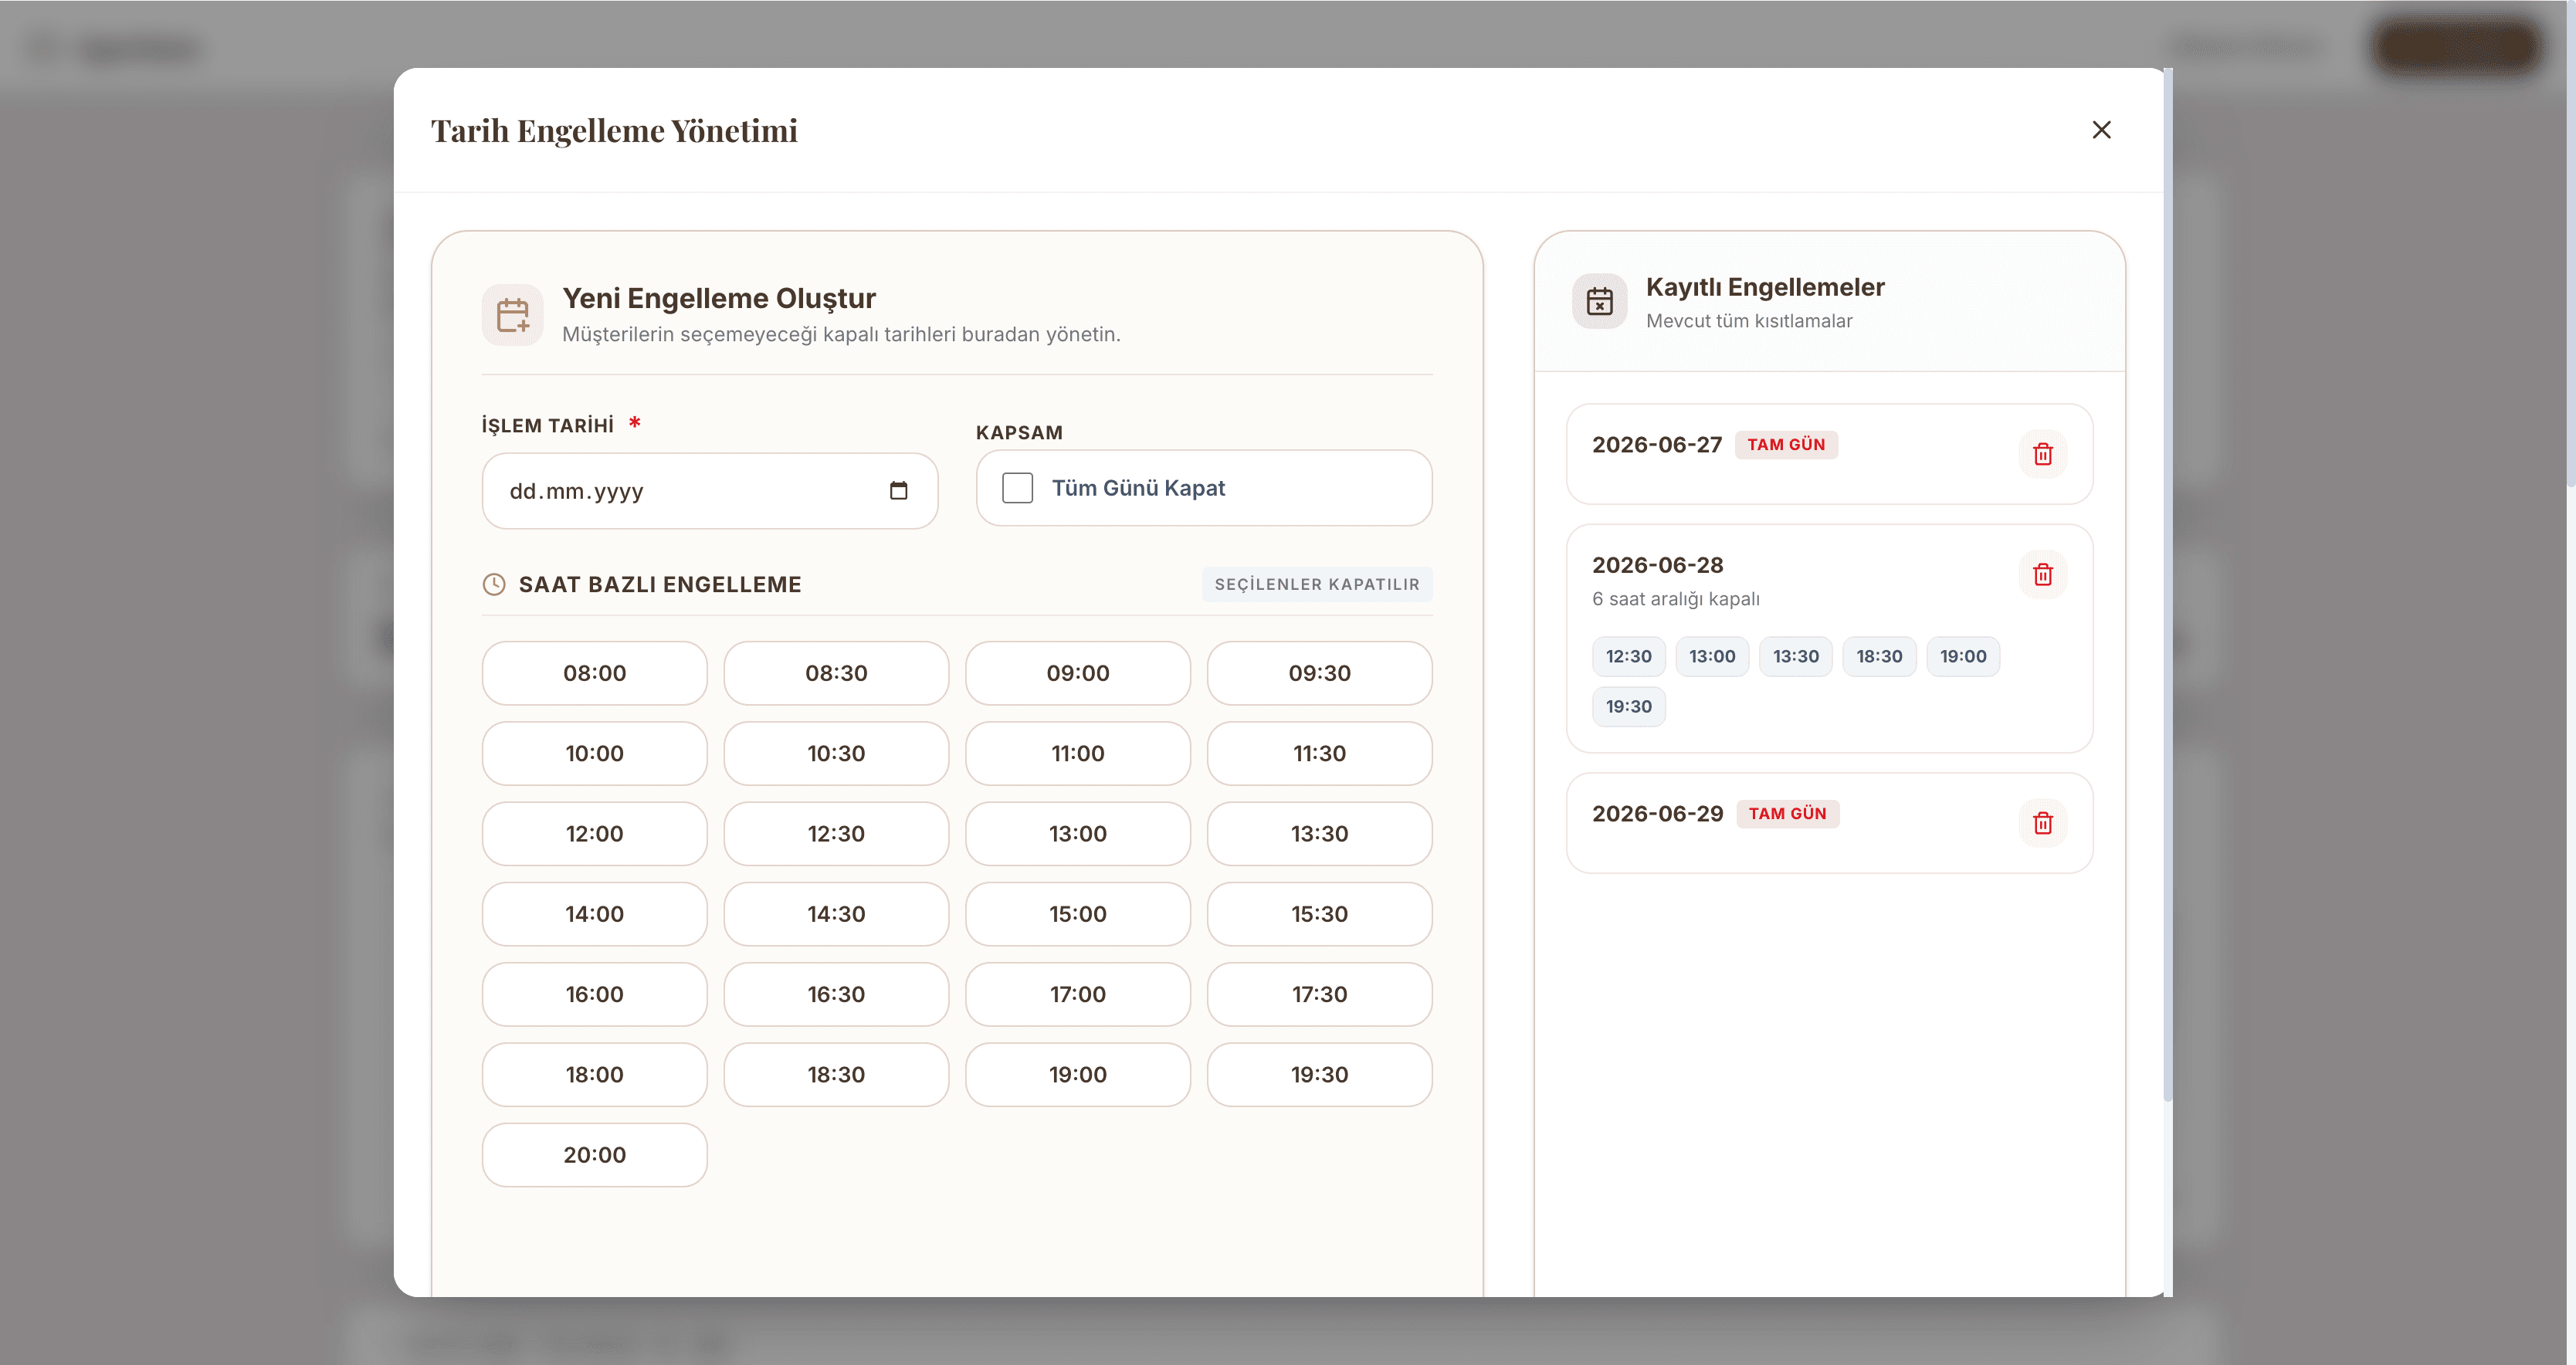Select the 19:30 slot in the grid
Viewport: 2576px width, 1365px height.
(x=1319, y=1075)
